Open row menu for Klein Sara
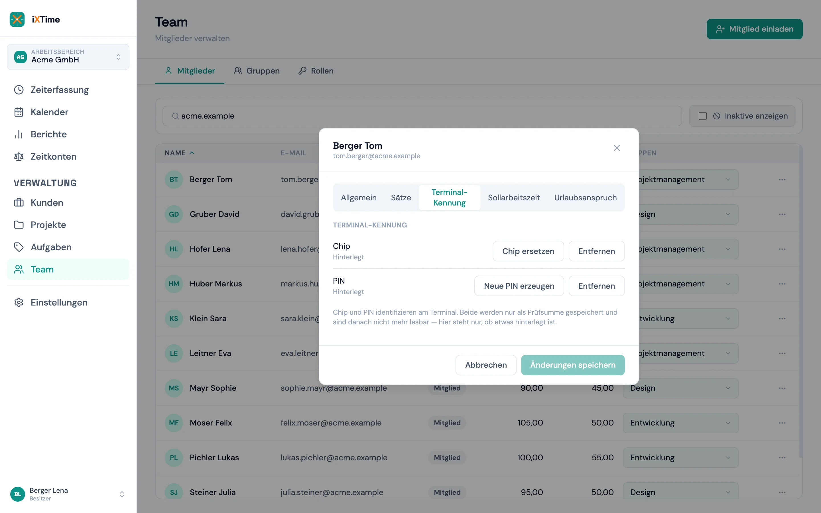 point(782,319)
